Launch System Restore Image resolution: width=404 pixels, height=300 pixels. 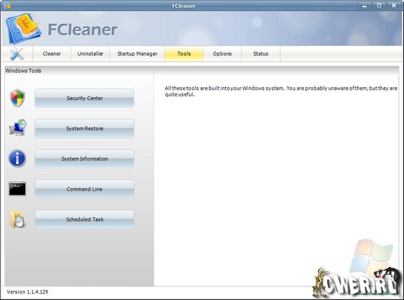84,129
